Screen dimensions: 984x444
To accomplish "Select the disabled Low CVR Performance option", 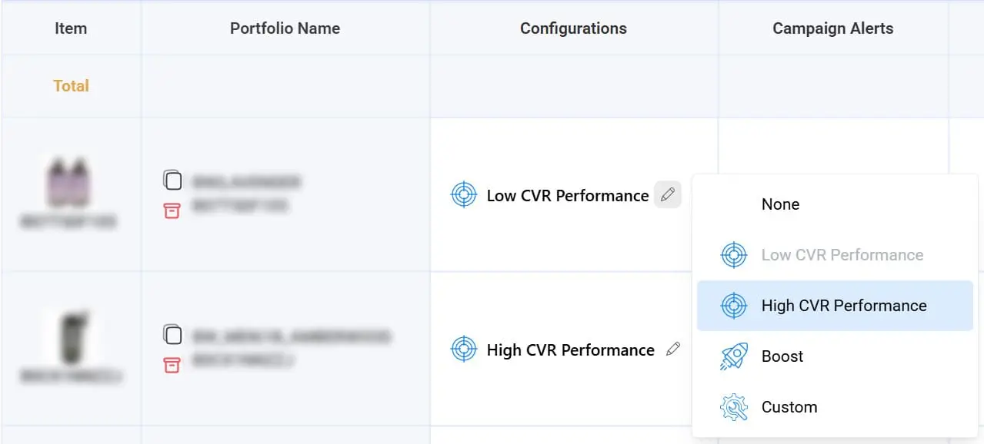I will (842, 254).
